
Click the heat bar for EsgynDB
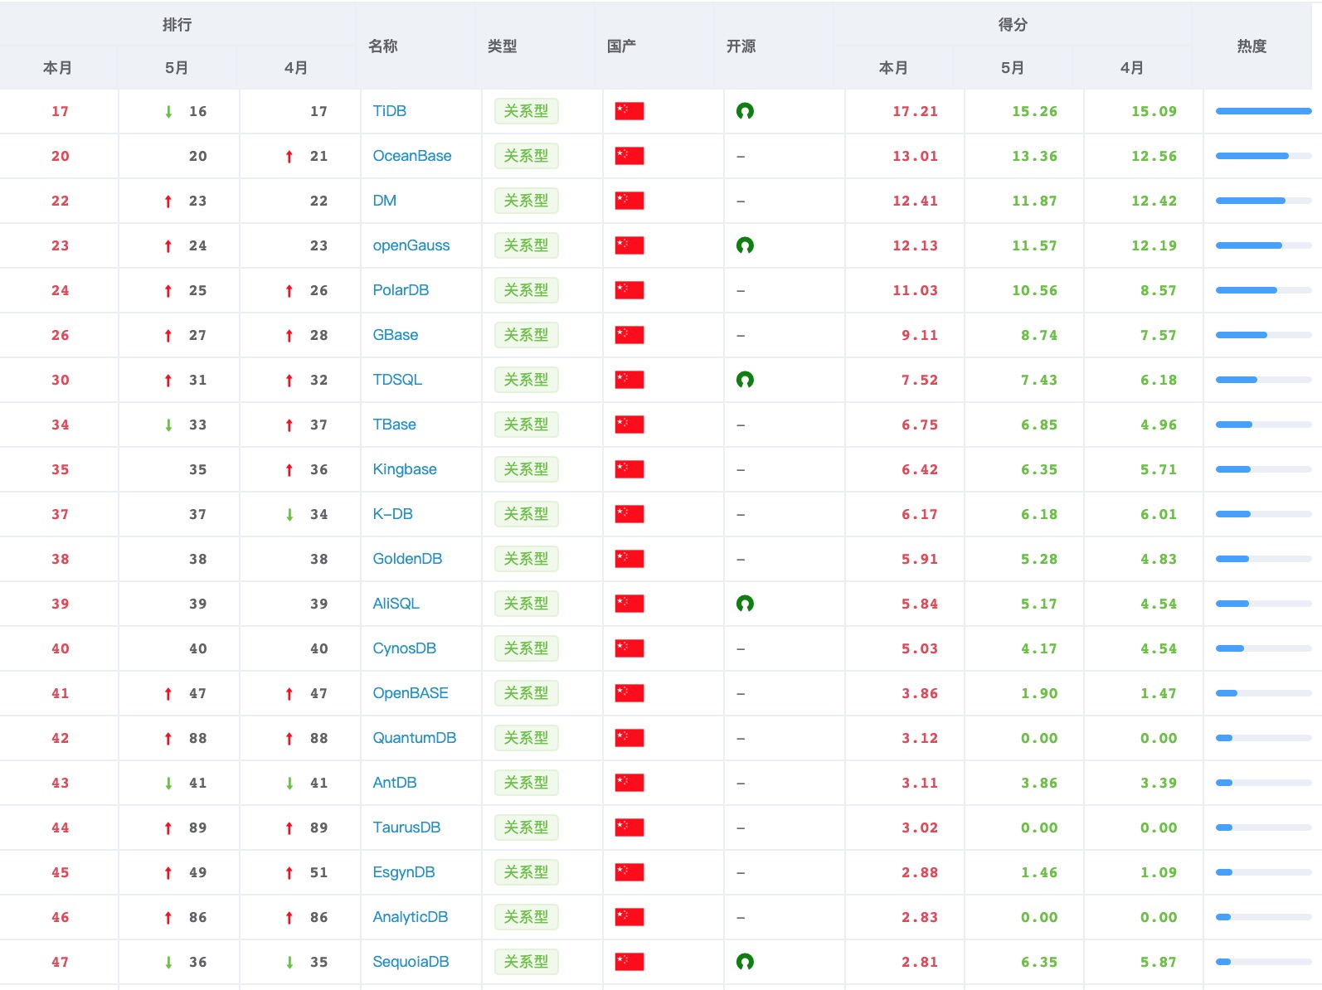[x=1264, y=872]
